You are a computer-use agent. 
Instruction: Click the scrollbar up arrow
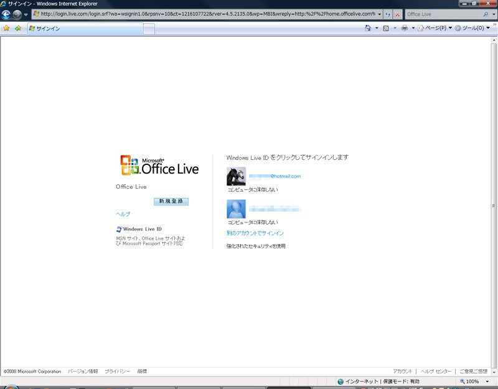coord(494,40)
